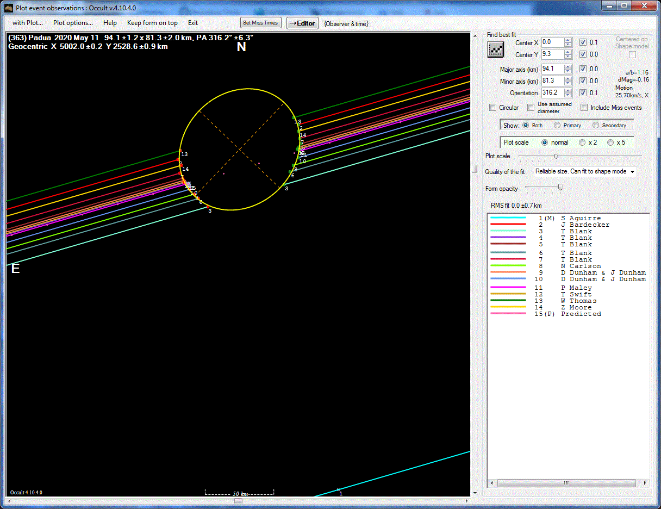
Task: Minimize the Occult plot window
Action: pos(608,5)
